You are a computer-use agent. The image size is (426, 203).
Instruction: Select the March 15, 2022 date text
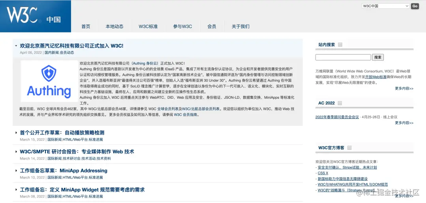[32, 139]
